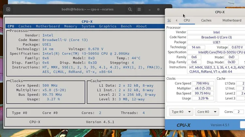The height and width of the screenshot is (137, 245).
Task: Click the CPU-X settings icon left of tabs
Action: pos(169,21)
